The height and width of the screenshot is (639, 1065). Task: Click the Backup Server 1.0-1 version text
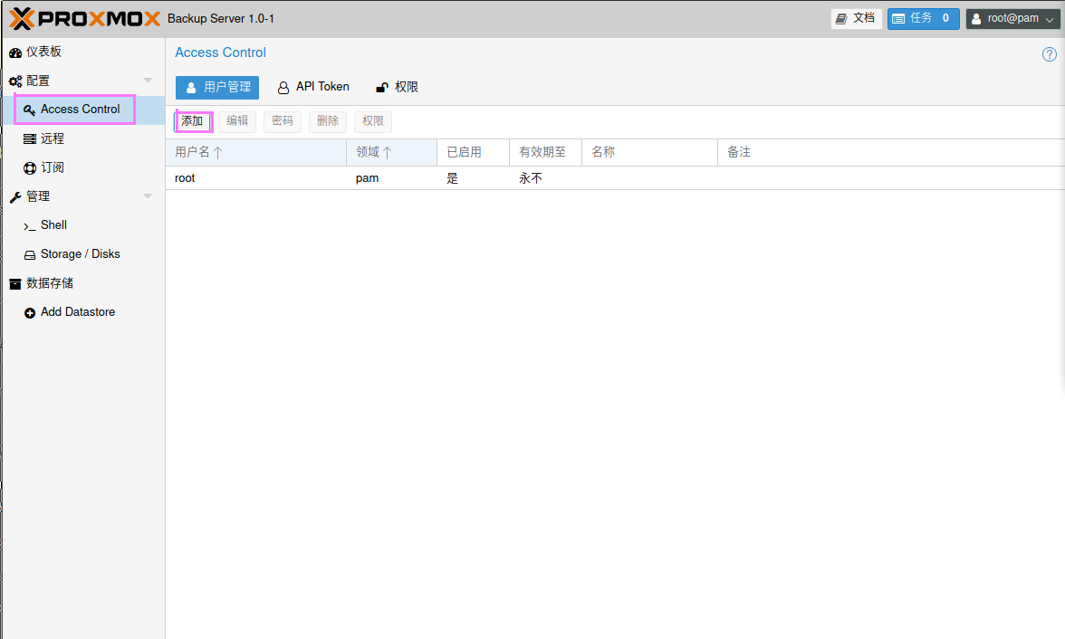[221, 19]
